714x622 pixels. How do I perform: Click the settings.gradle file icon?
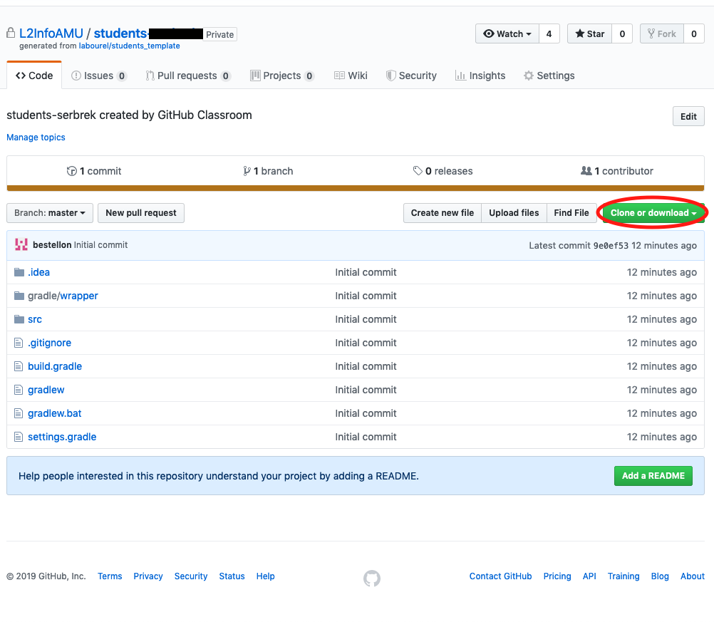[19, 437]
